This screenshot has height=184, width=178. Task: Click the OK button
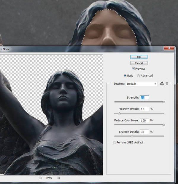(139, 57)
